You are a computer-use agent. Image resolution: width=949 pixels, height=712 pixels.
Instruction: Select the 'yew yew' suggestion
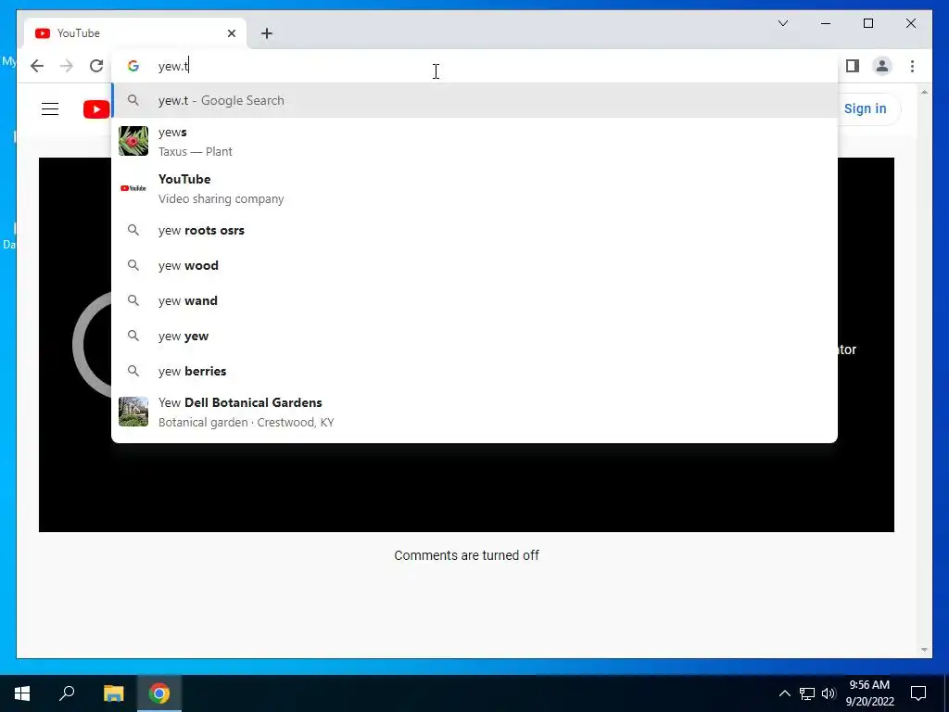click(x=474, y=336)
